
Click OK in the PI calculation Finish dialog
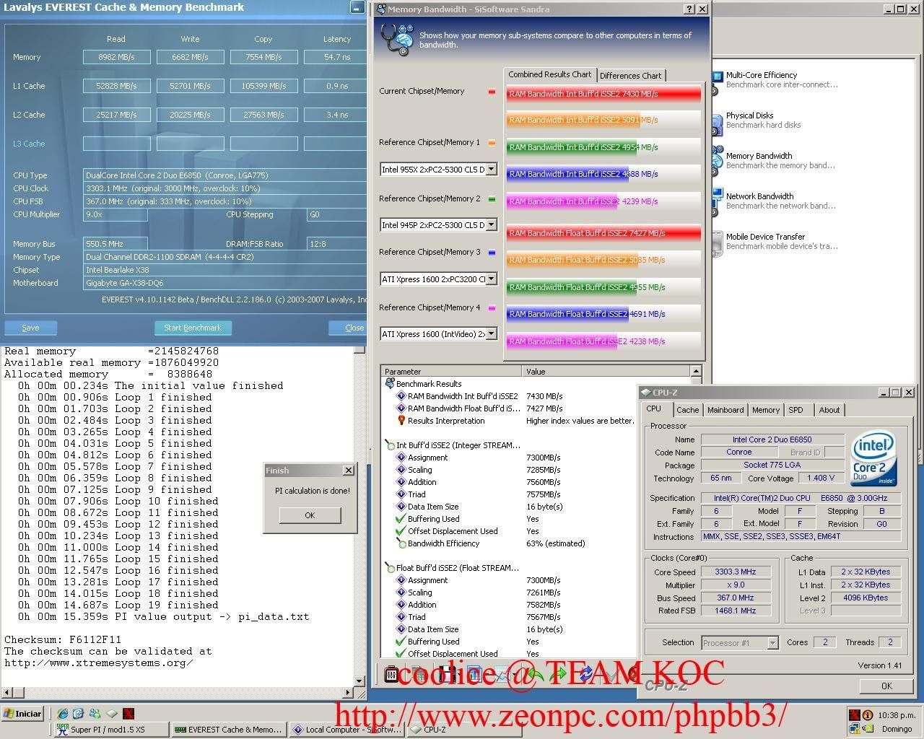click(x=310, y=515)
